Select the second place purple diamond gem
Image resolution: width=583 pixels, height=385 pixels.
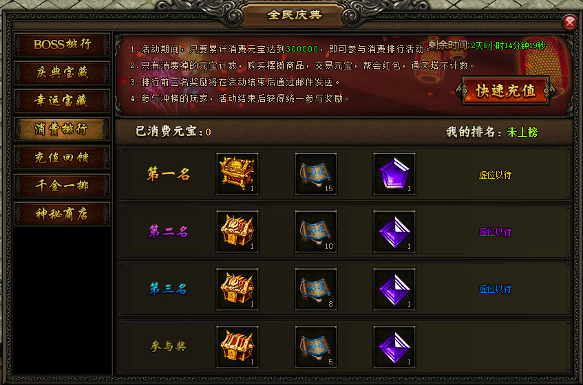[394, 232]
